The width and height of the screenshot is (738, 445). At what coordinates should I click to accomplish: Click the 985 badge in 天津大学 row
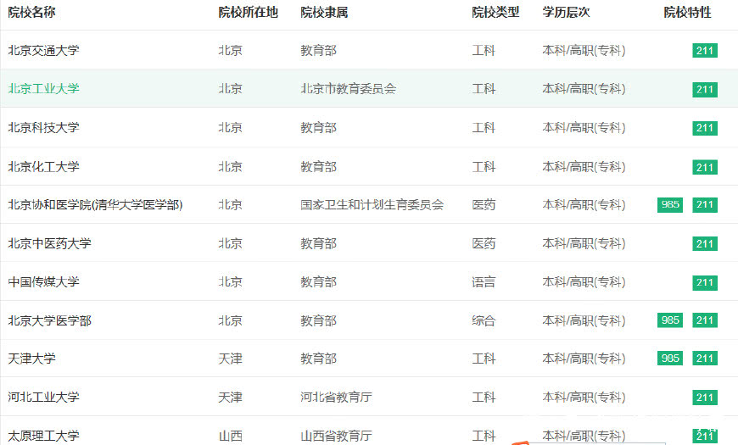click(x=670, y=359)
